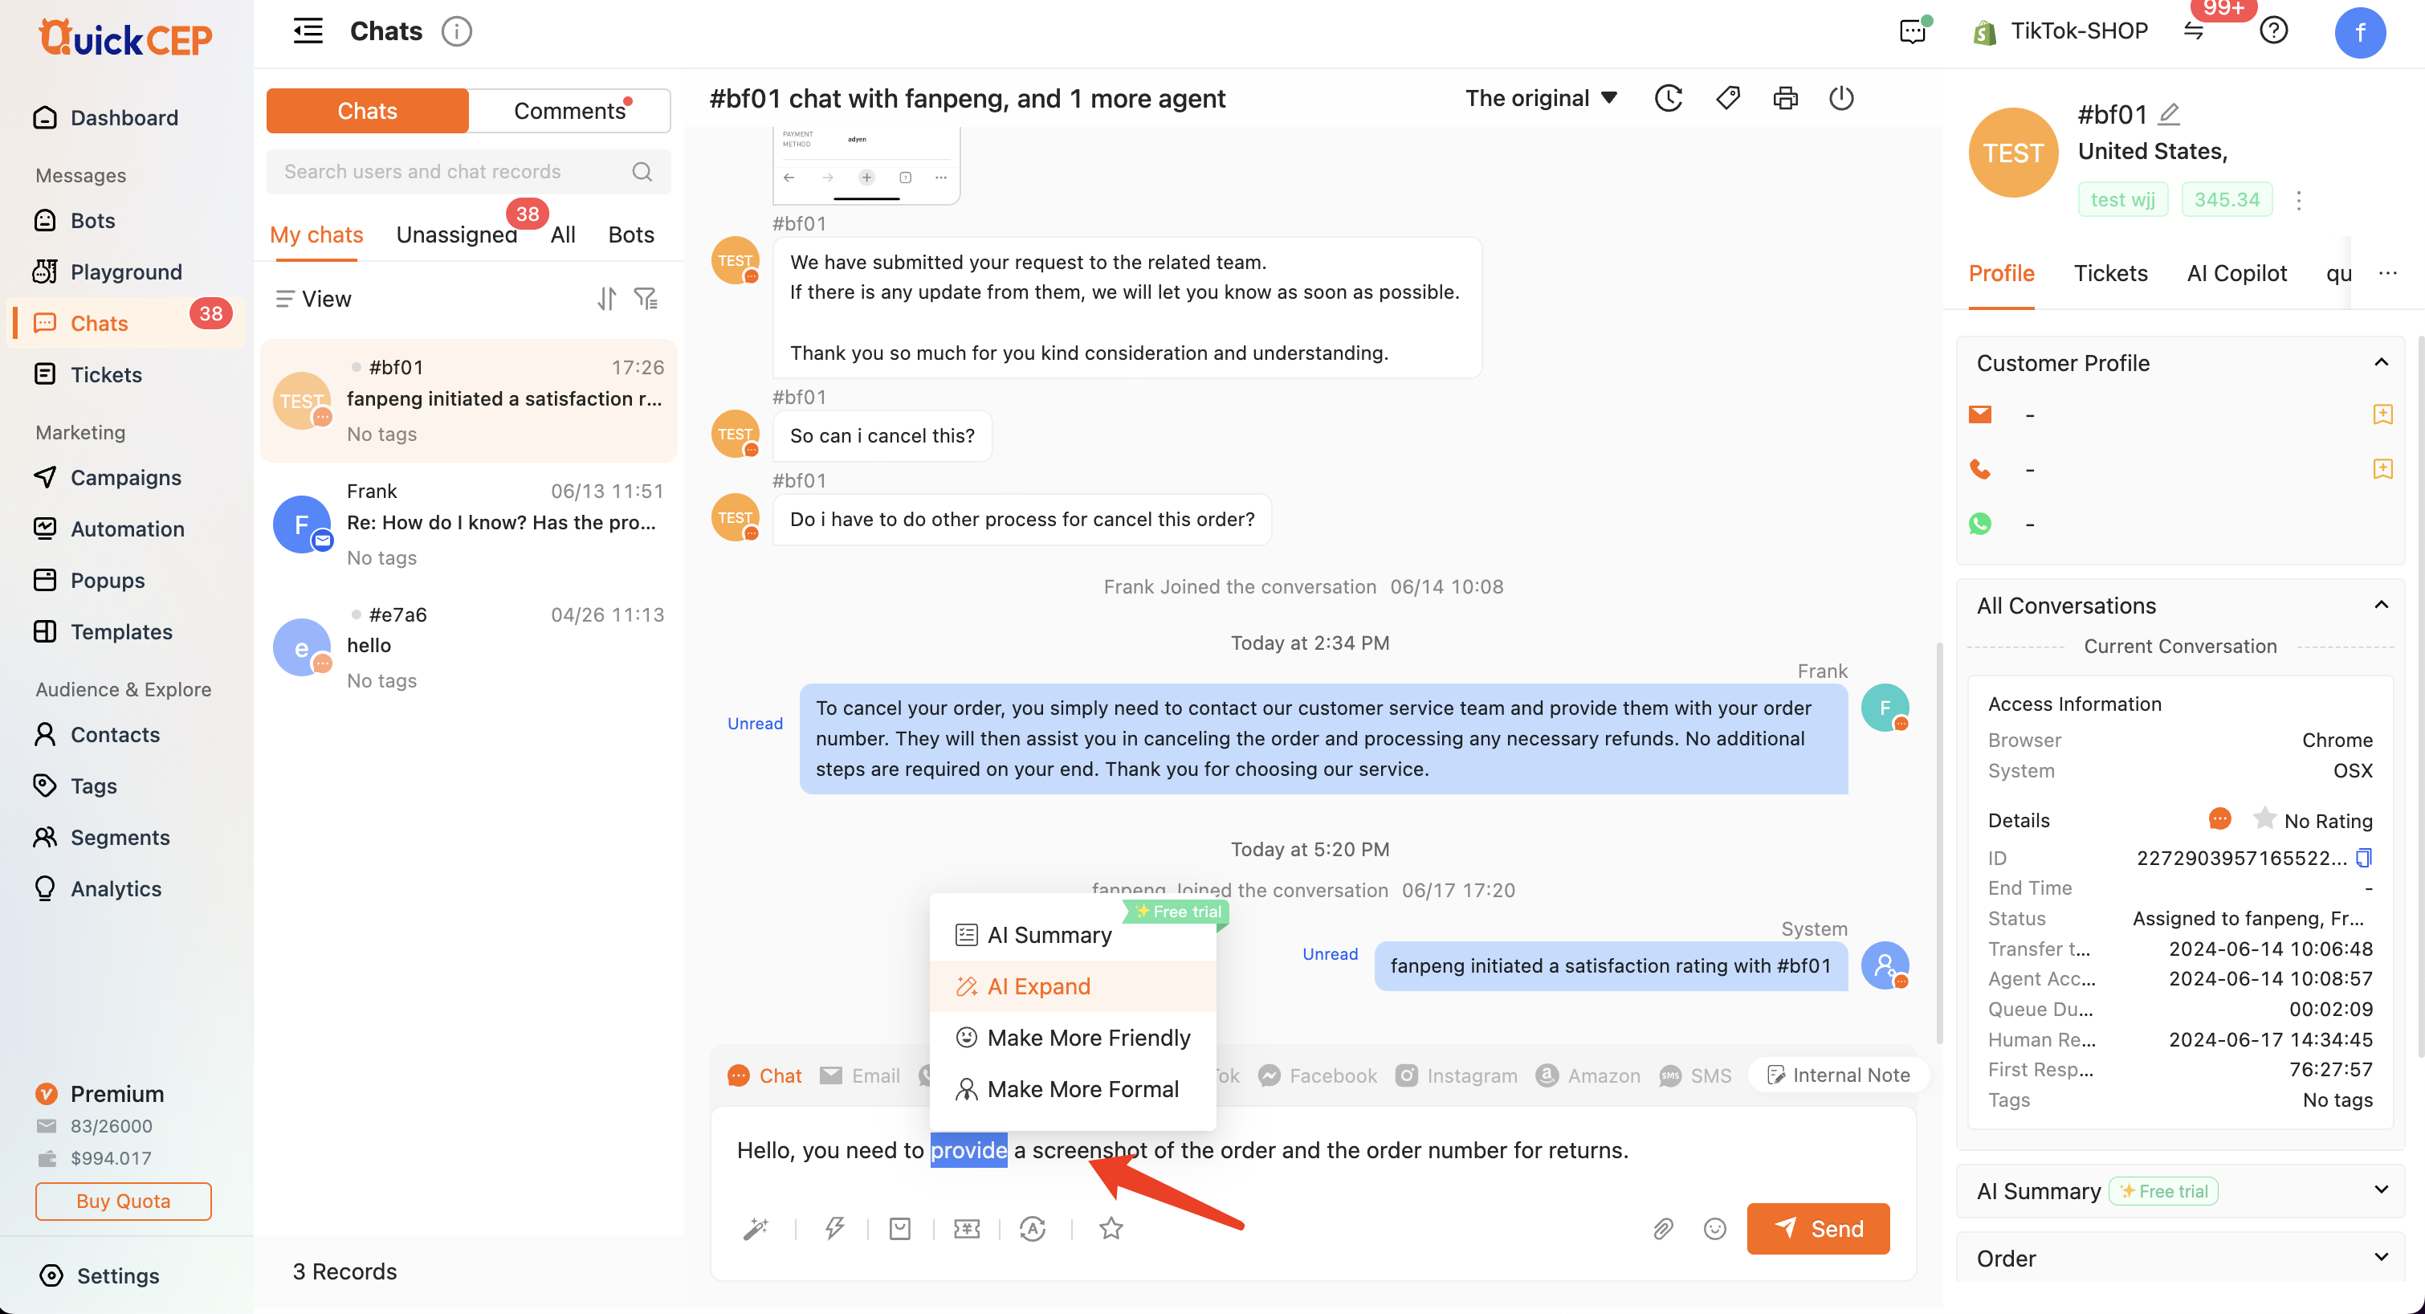Image resolution: width=2425 pixels, height=1314 pixels.
Task: Add phone bookmark icon in Customer Profile
Action: tap(2382, 469)
